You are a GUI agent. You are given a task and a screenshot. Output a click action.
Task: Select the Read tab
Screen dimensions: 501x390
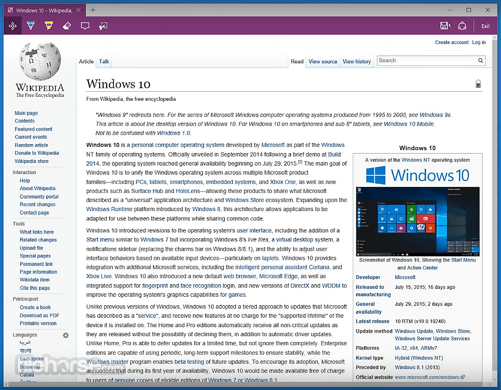click(297, 61)
